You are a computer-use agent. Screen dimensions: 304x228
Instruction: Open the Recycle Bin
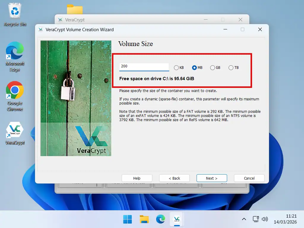click(15, 12)
